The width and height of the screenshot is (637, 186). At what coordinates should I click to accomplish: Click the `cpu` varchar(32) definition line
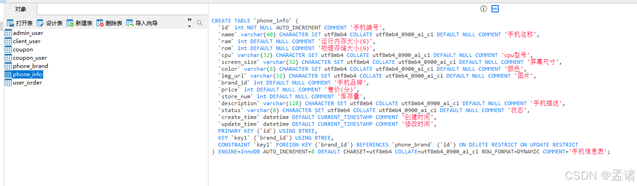[x=376, y=55]
